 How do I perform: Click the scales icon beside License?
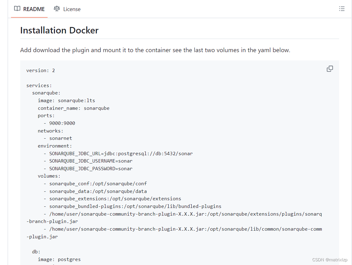tap(57, 9)
